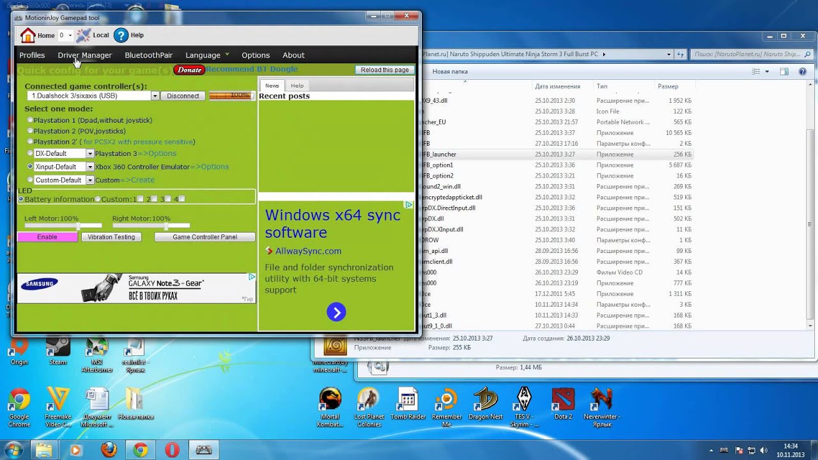Select the Новая папка folder on the desktop
The width and height of the screenshot is (818, 460).
click(x=135, y=404)
